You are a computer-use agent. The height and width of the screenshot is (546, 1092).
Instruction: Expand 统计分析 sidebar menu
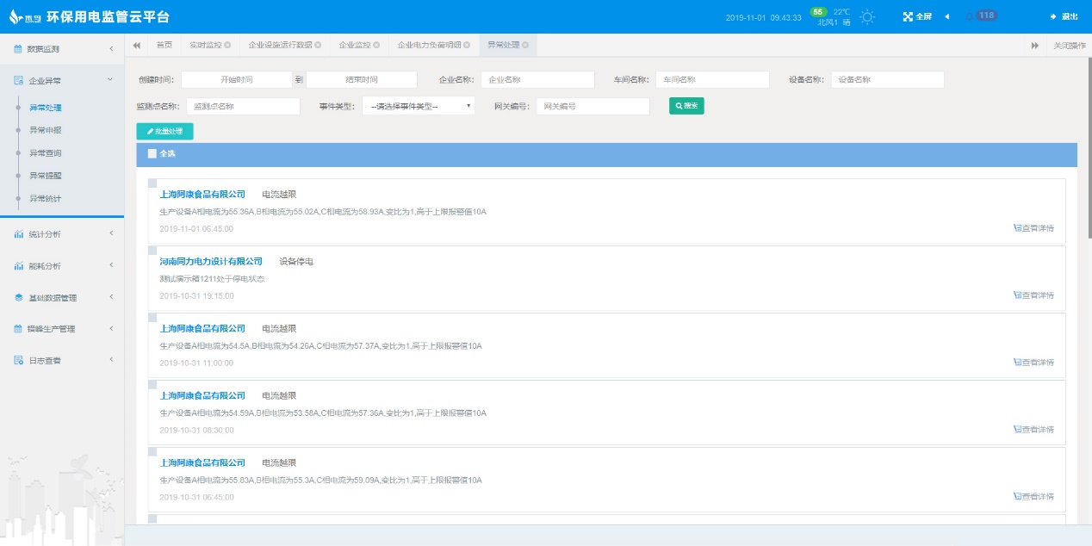(62, 234)
